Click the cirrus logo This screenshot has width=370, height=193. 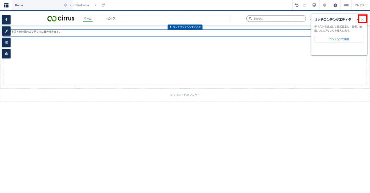61,18
